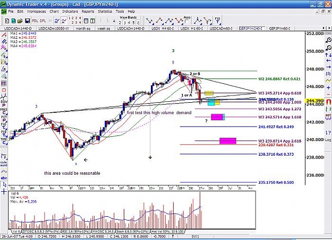Screen dimensions: 332x240
Task: Click the upper magnifier zoom icon
Action: (x=328, y=40)
